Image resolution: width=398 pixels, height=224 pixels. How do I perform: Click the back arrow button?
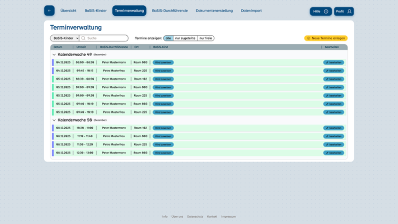click(x=50, y=10)
